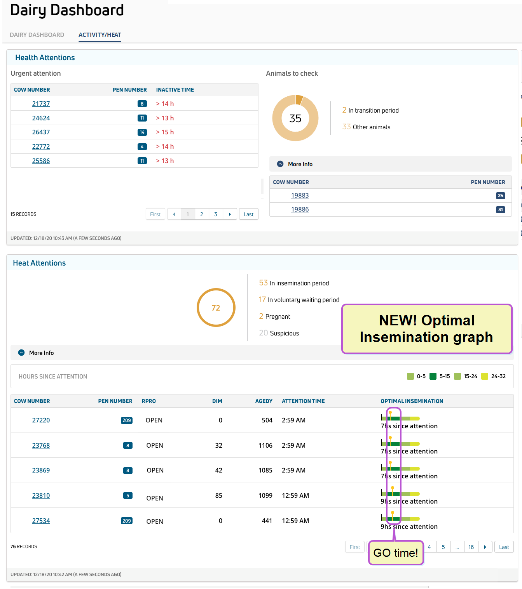
Task: Open cow number 25586 record
Action: [41, 161]
